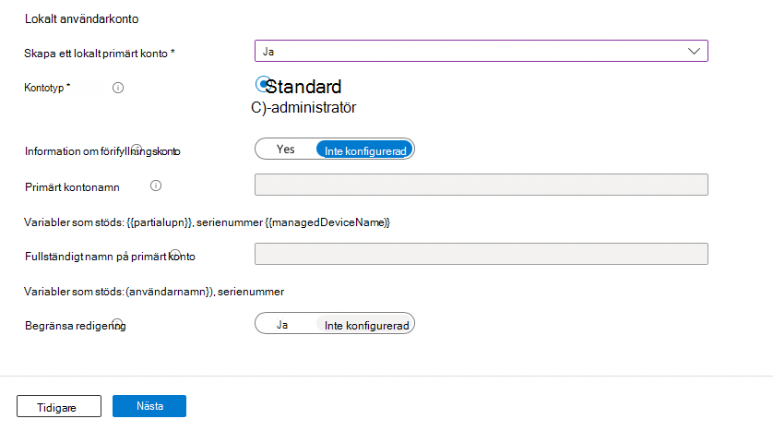Click the text 'Variabler som stöds: {{partialupn}}'
This screenshot has width=773, height=431.
pyautogui.click(x=108, y=222)
